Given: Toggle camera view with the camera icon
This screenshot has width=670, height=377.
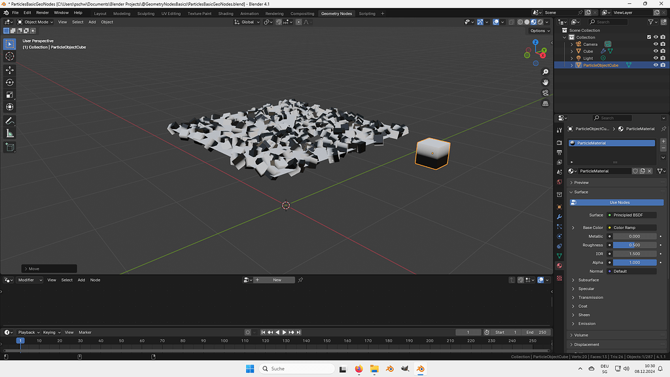Looking at the screenshot, I should 545,93.
